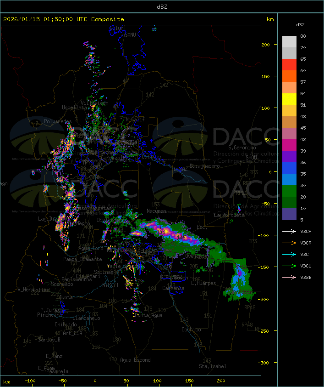Screen dimensions: 324x387
Task: Click the Sta.Isabel place label
Action: pyautogui.click(x=213, y=366)
